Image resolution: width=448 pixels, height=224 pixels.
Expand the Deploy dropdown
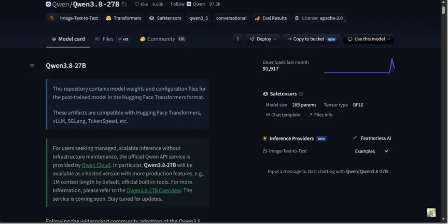(x=263, y=39)
